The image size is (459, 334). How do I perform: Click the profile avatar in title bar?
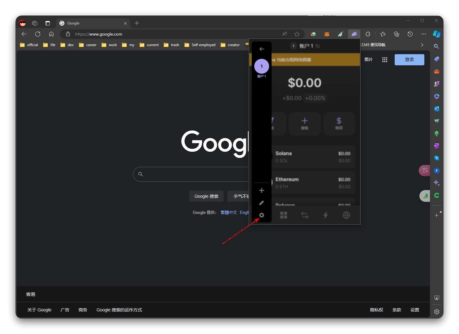pos(22,23)
